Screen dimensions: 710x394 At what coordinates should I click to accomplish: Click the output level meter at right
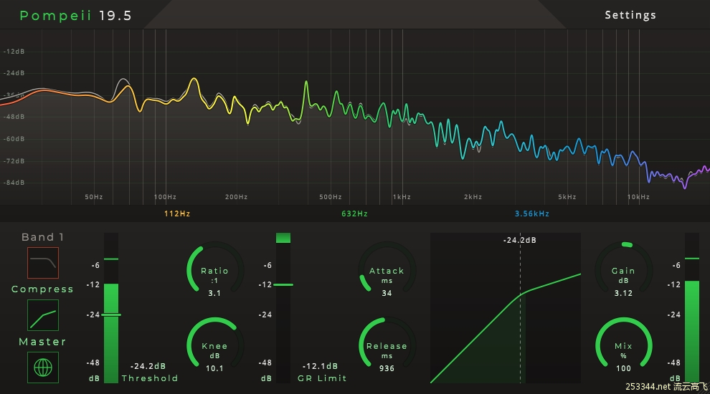pyautogui.click(x=692, y=308)
